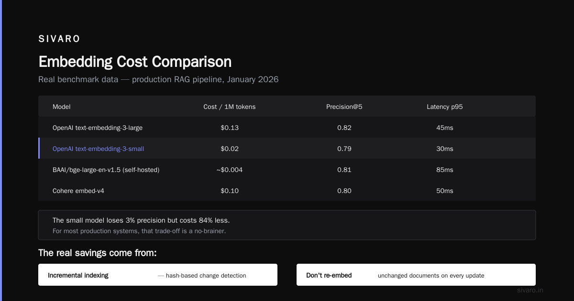574x301 pixels.
Task: Click the ~$0.004 cost cell
Action: [x=230, y=170]
